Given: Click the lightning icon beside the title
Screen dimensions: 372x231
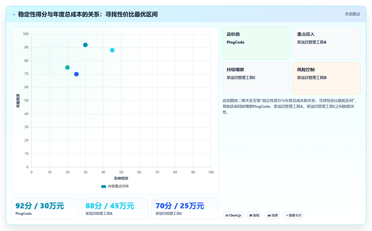Looking at the screenshot, I should pos(14,15).
